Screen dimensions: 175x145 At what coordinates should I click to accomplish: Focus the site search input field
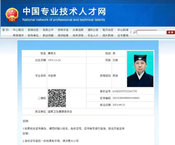pyautogui.click(x=151, y=33)
